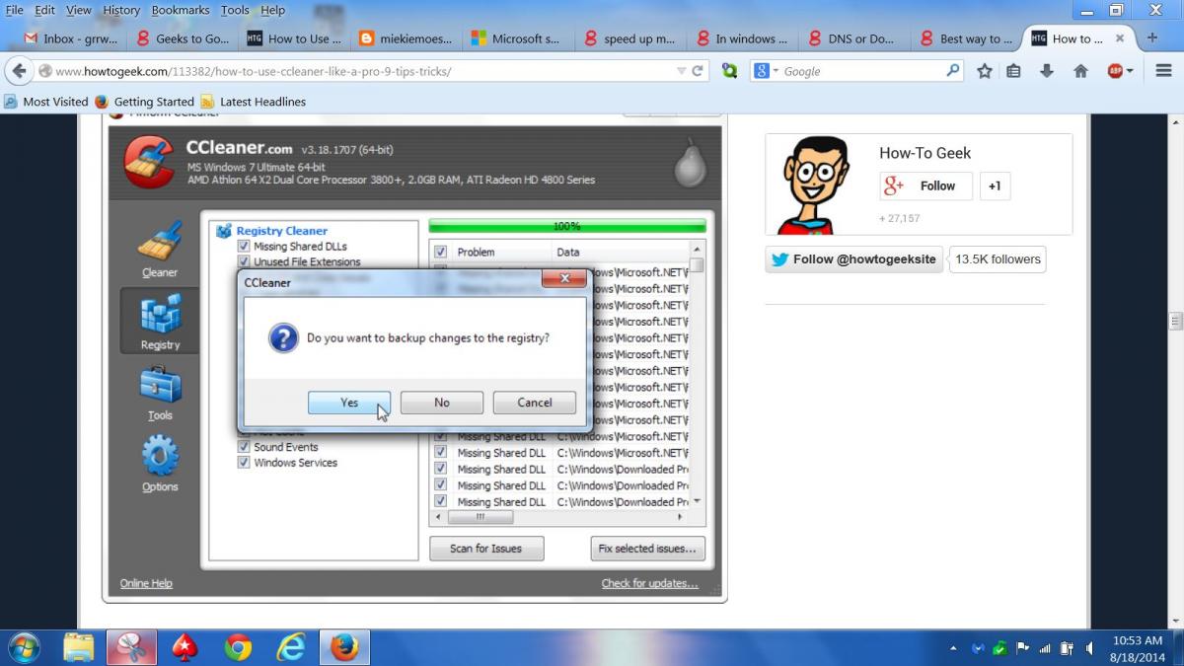This screenshot has height=666, width=1184.
Task: Click the volume speaker tray icon
Action: click(1088, 648)
